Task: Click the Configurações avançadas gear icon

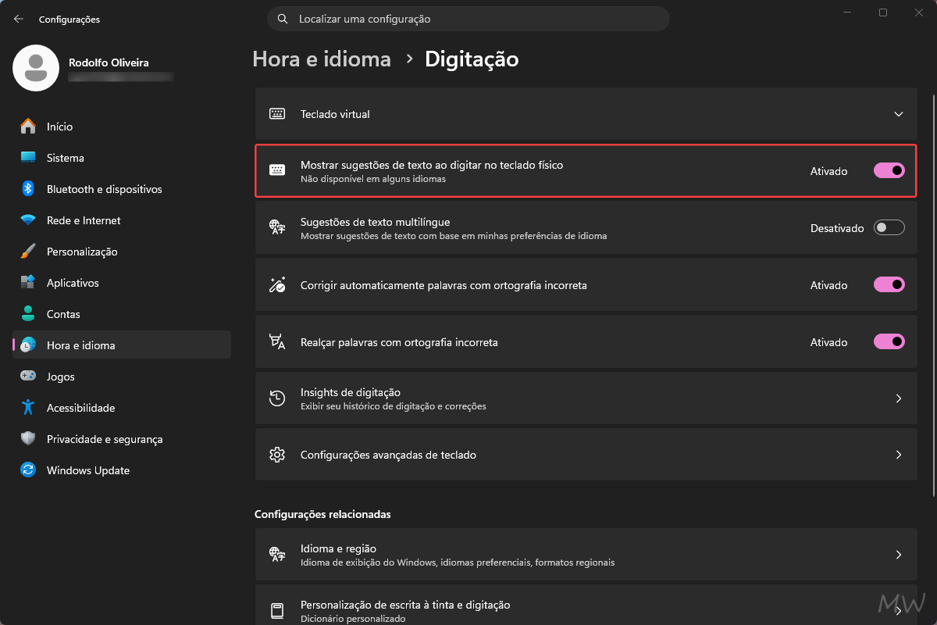Action: pyautogui.click(x=277, y=455)
